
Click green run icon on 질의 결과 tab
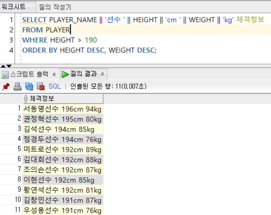pos(65,74)
